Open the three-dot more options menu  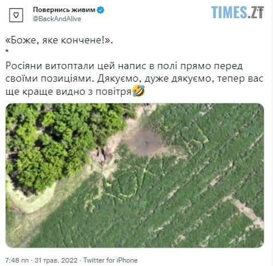point(262,9)
